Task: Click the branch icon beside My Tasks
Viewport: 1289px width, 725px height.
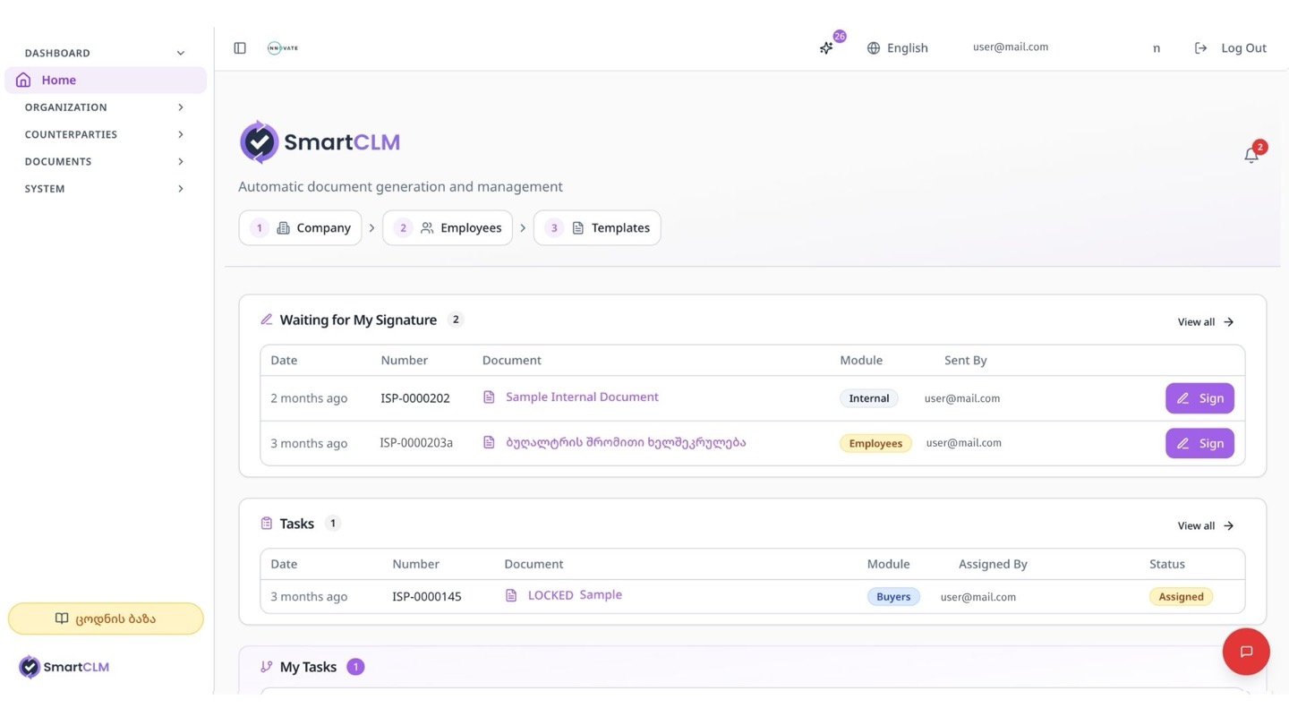Action: tap(266, 667)
